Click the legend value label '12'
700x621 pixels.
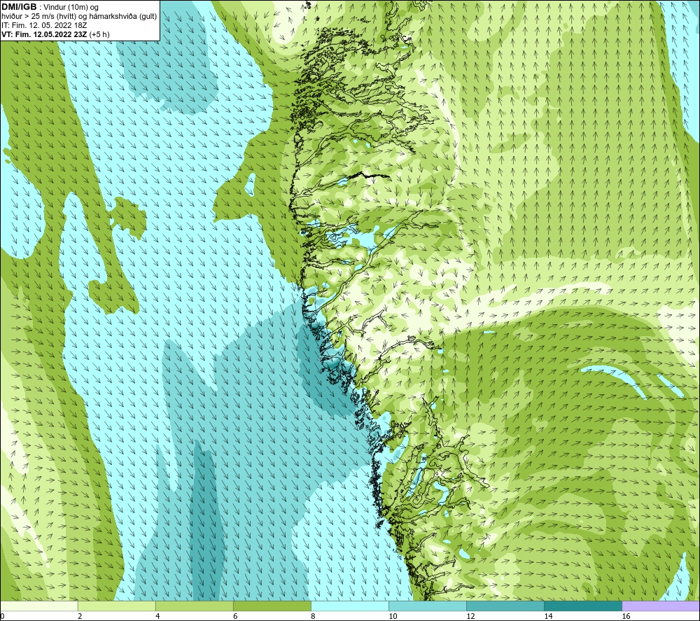coord(470,617)
